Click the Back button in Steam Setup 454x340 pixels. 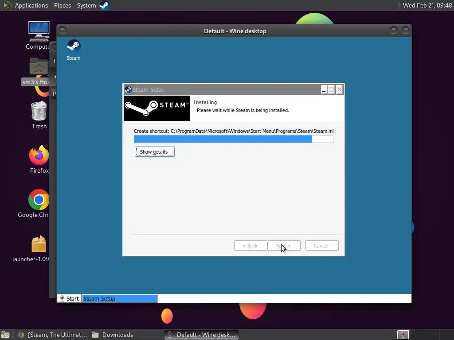coord(250,246)
